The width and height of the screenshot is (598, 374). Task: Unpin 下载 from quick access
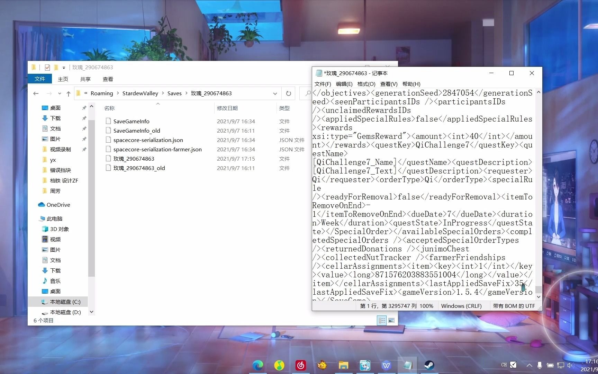[x=84, y=118]
